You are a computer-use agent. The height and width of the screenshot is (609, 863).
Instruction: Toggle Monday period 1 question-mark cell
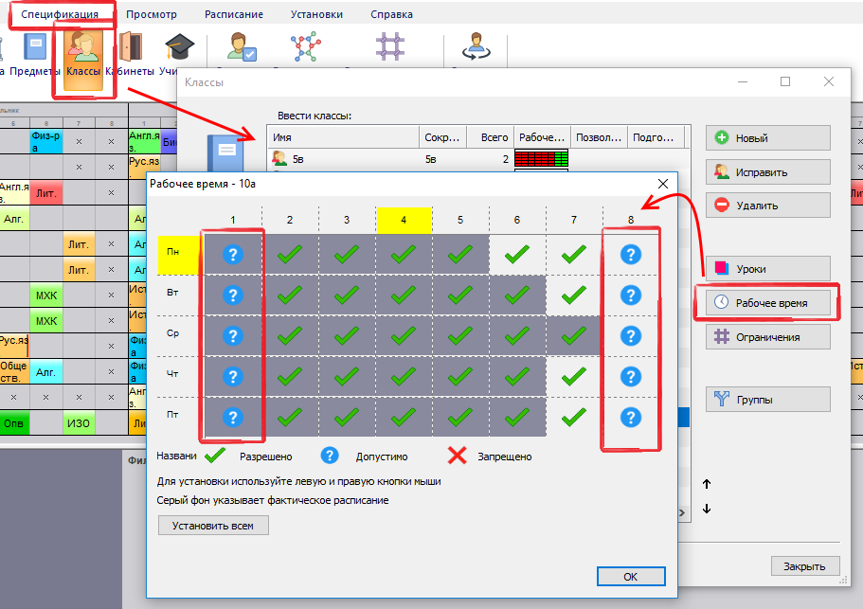click(x=232, y=254)
